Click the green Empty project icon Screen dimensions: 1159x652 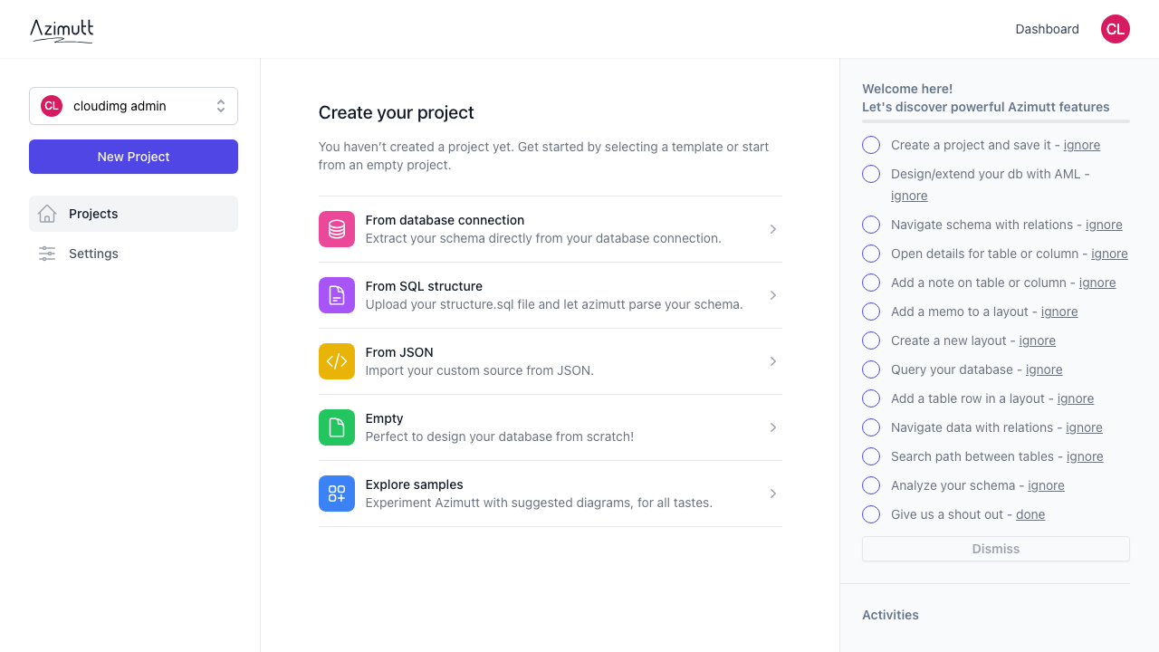(337, 427)
